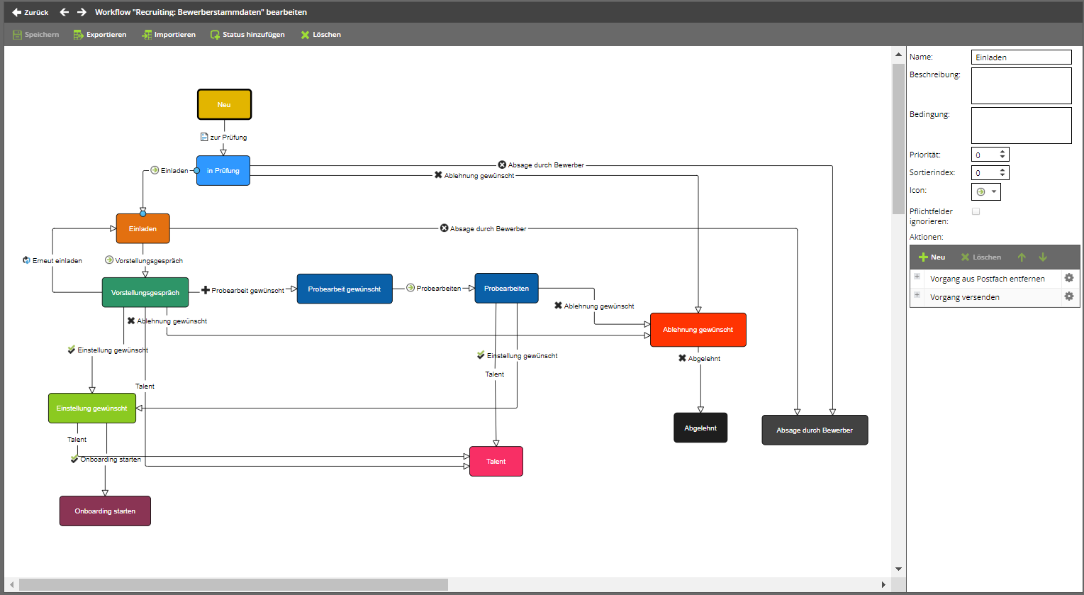1084x595 pixels.
Task: Click X icon of 'Ablehnung gewünscht' from in Prüfung
Action: click(438, 175)
